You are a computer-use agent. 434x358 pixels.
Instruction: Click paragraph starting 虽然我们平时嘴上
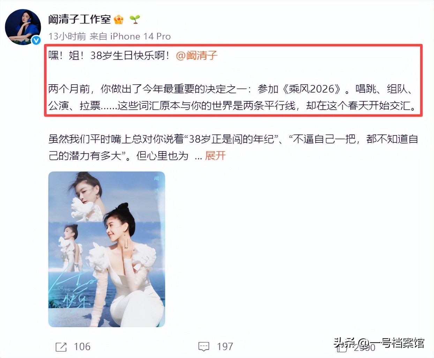click(x=233, y=147)
